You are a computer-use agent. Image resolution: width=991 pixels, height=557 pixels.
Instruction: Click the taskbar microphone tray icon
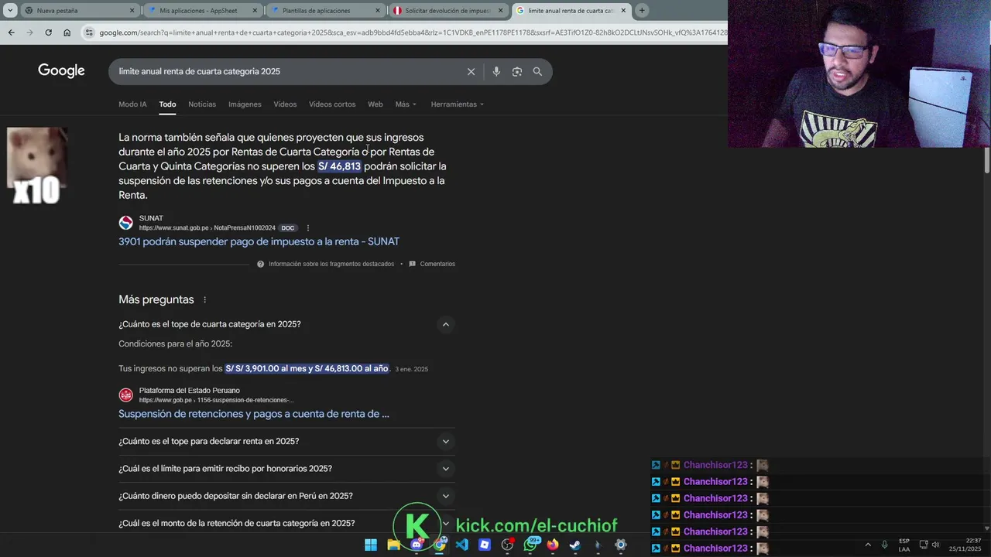[x=885, y=545]
